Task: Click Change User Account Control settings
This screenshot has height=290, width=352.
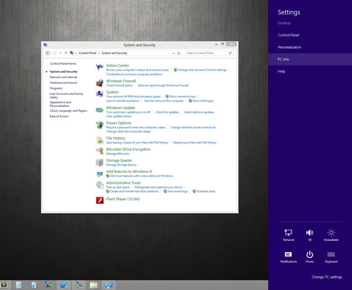Action: pos(202,70)
